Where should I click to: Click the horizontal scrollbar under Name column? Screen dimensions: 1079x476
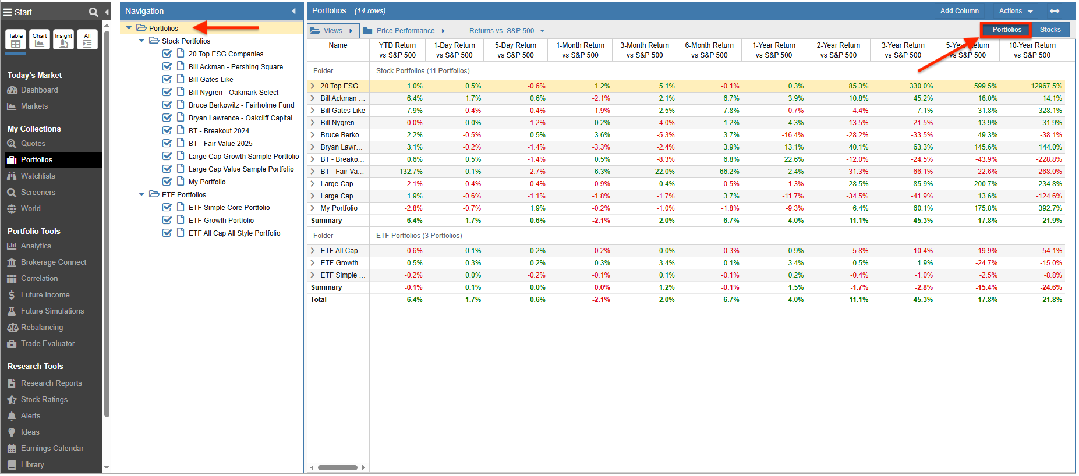(x=338, y=467)
